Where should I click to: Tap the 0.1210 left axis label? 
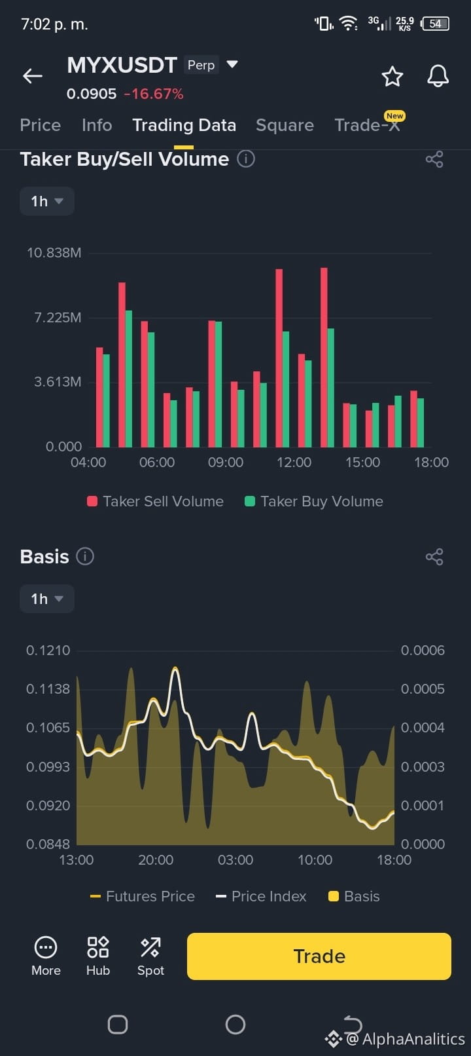[x=48, y=651]
